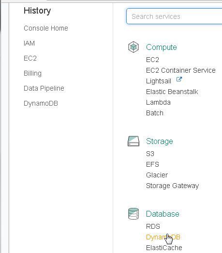Screen dimensions: 222x253
Task: Select EC2 in the History list
Action: point(30,58)
